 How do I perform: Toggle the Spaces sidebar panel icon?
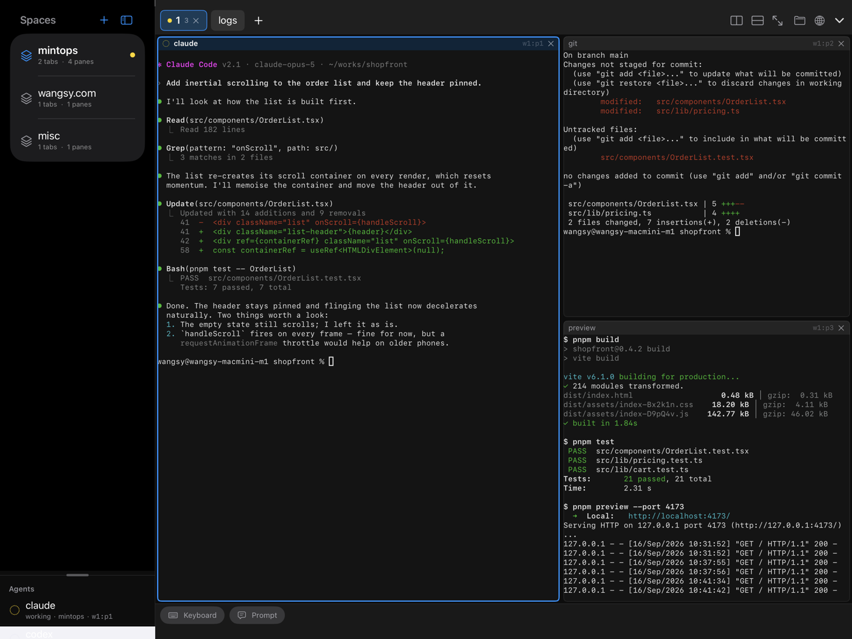tap(127, 20)
